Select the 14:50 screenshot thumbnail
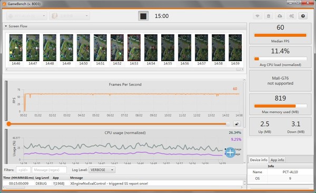The height and width of the screenshot is (193, 316). 83,48
